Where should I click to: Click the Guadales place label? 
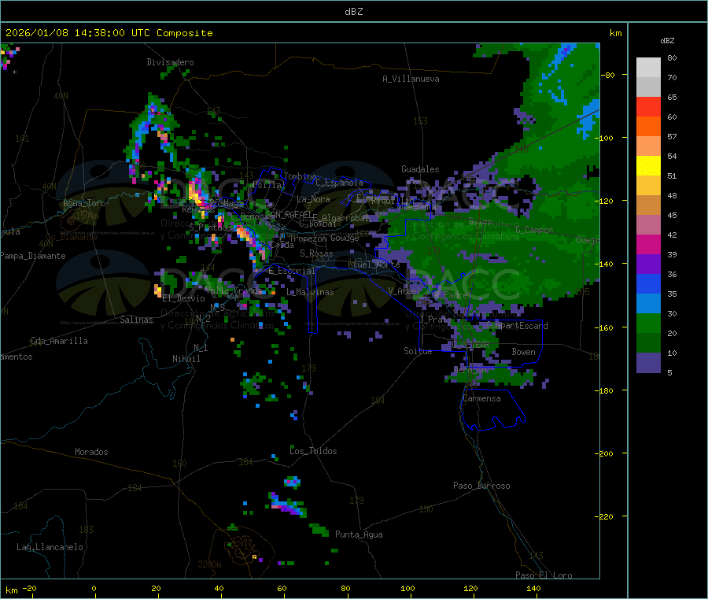point(420,169)
